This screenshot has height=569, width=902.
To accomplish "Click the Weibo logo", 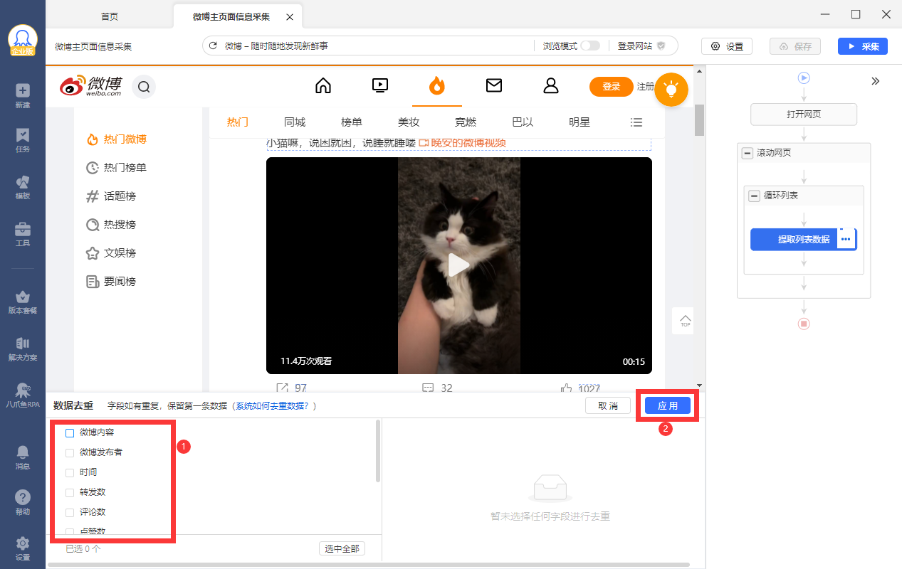I will click(x=90, y=86).
